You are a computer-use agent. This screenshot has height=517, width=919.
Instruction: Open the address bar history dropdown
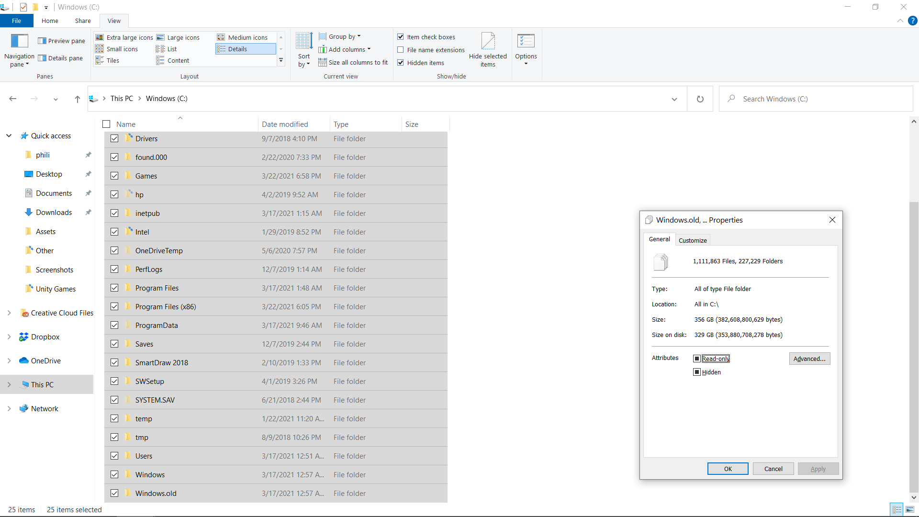[674, 99]
